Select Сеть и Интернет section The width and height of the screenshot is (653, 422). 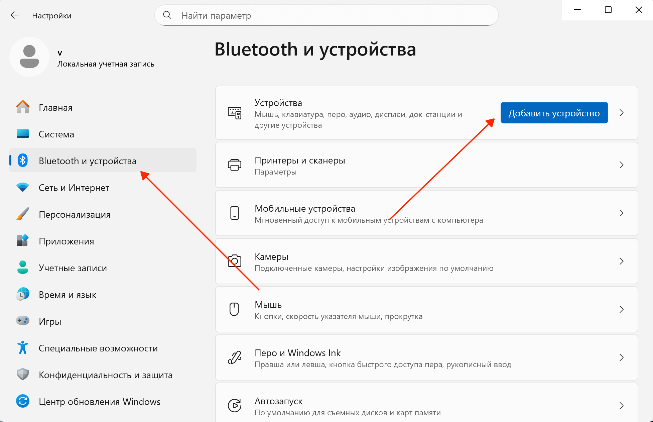click(x=103, y=188)
